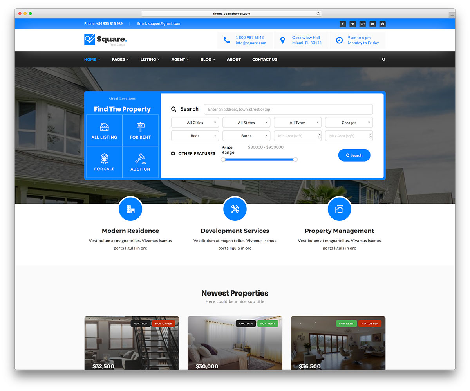Open the $32,500 property thumbnail

click(132, 343)
